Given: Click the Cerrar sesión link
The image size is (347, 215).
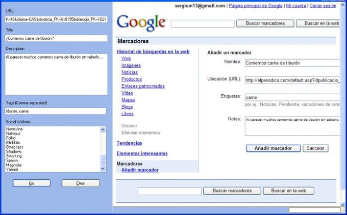Looking at the screenshot, I should click(x=323, y=6).
